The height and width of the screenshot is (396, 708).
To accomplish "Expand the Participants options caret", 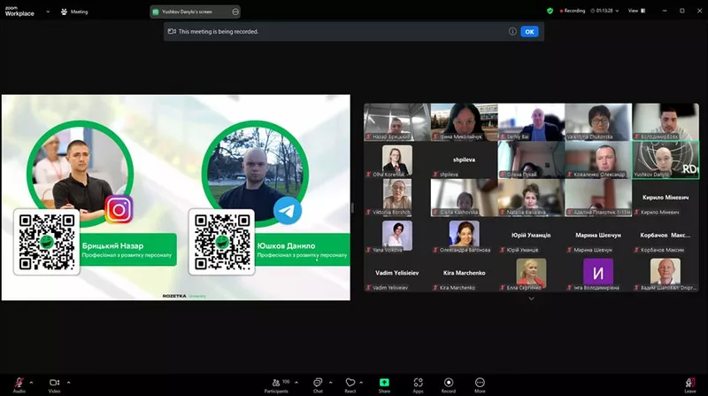I will pos(296,383).
